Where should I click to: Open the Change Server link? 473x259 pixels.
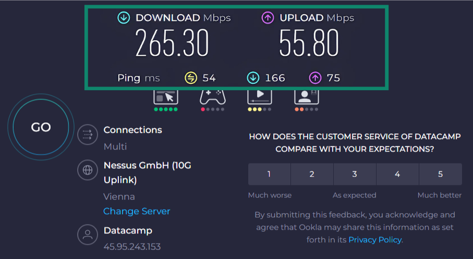(x=137, y=211)
